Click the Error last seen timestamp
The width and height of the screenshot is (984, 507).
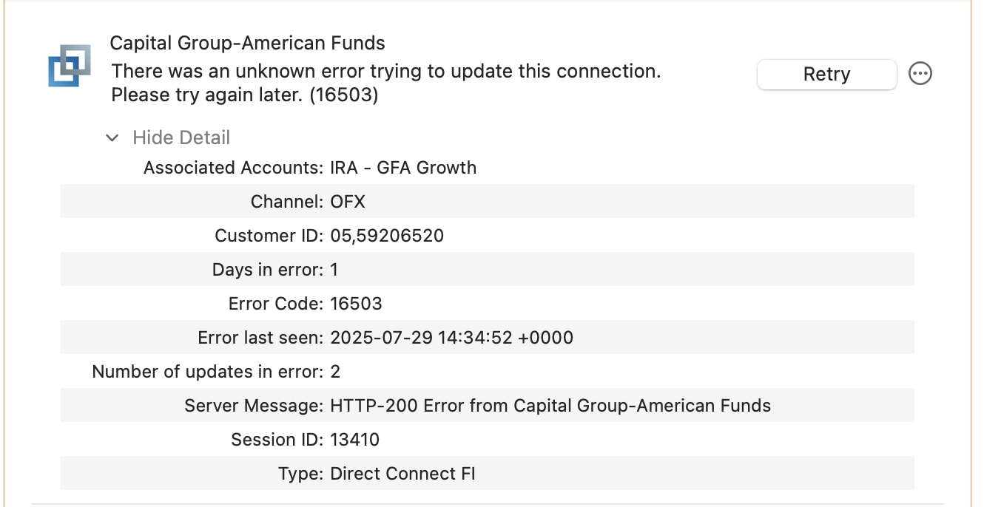coord(451,338)
